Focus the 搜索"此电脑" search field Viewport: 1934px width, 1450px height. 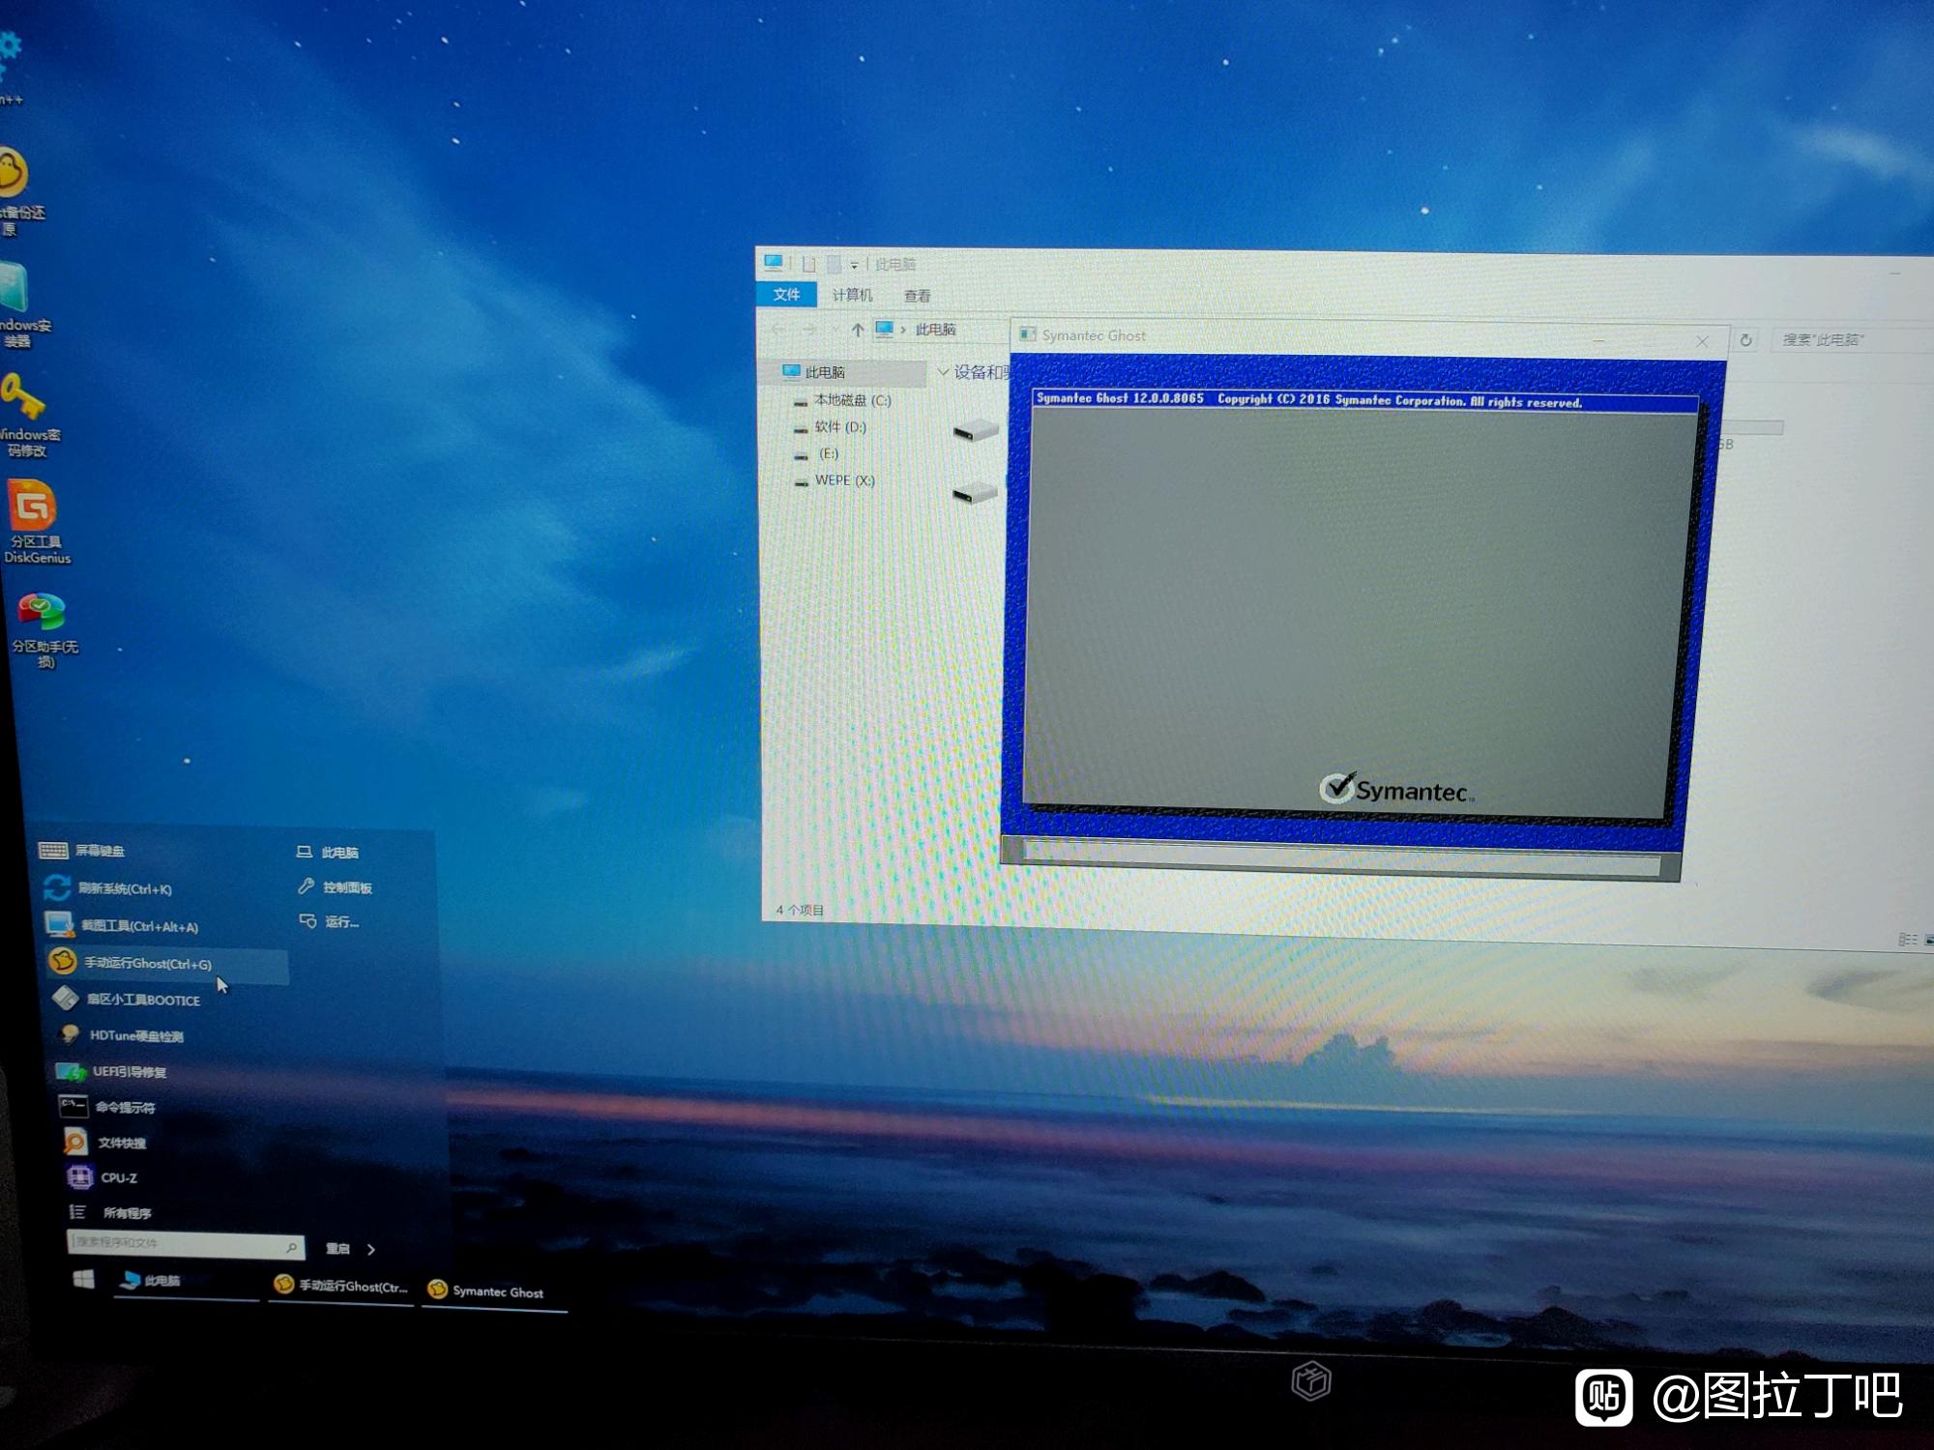click(1850, 340)
